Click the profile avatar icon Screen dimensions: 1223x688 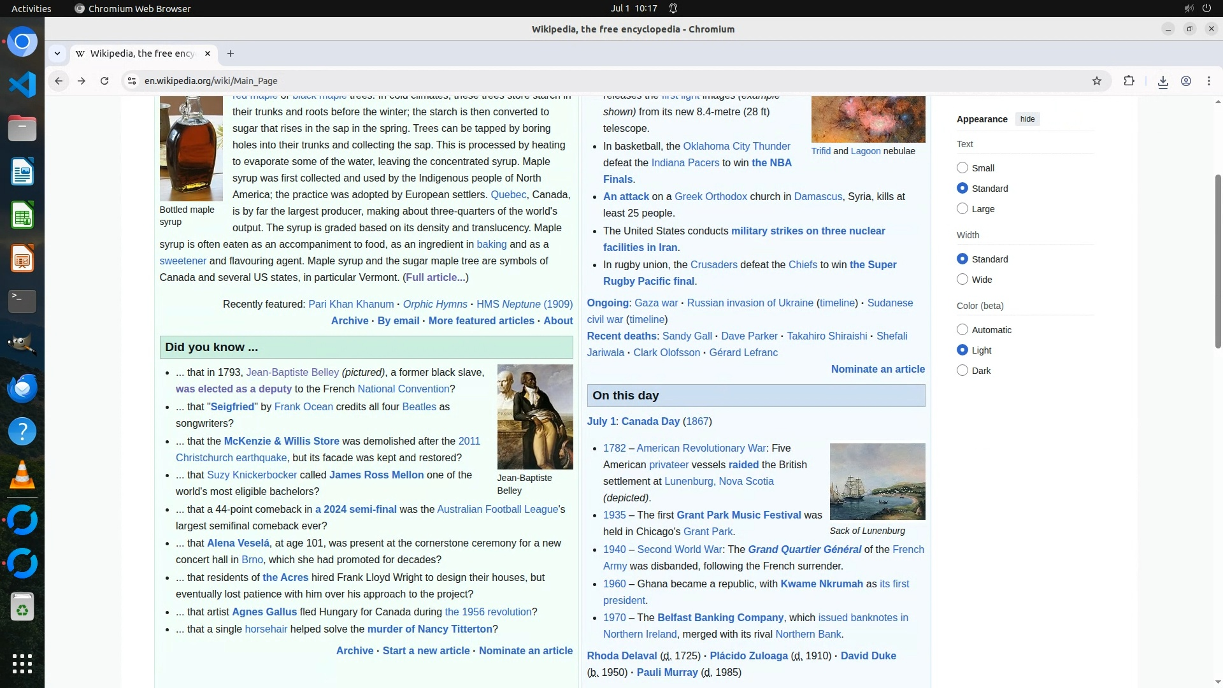1186,81
